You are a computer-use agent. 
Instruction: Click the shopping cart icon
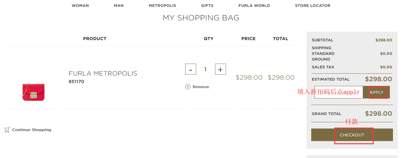coord(7,130)
